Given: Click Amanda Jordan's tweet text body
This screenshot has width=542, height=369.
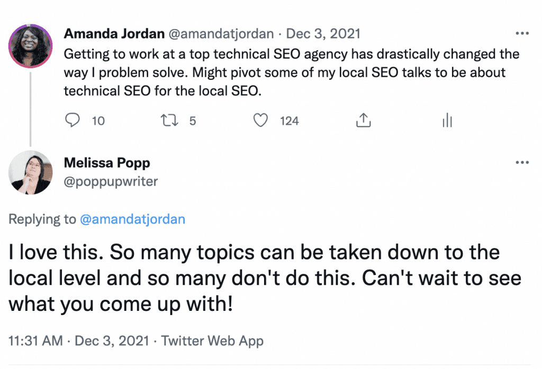Looking at the screenshot, I should pyautogui.click(x=291, y=72).
